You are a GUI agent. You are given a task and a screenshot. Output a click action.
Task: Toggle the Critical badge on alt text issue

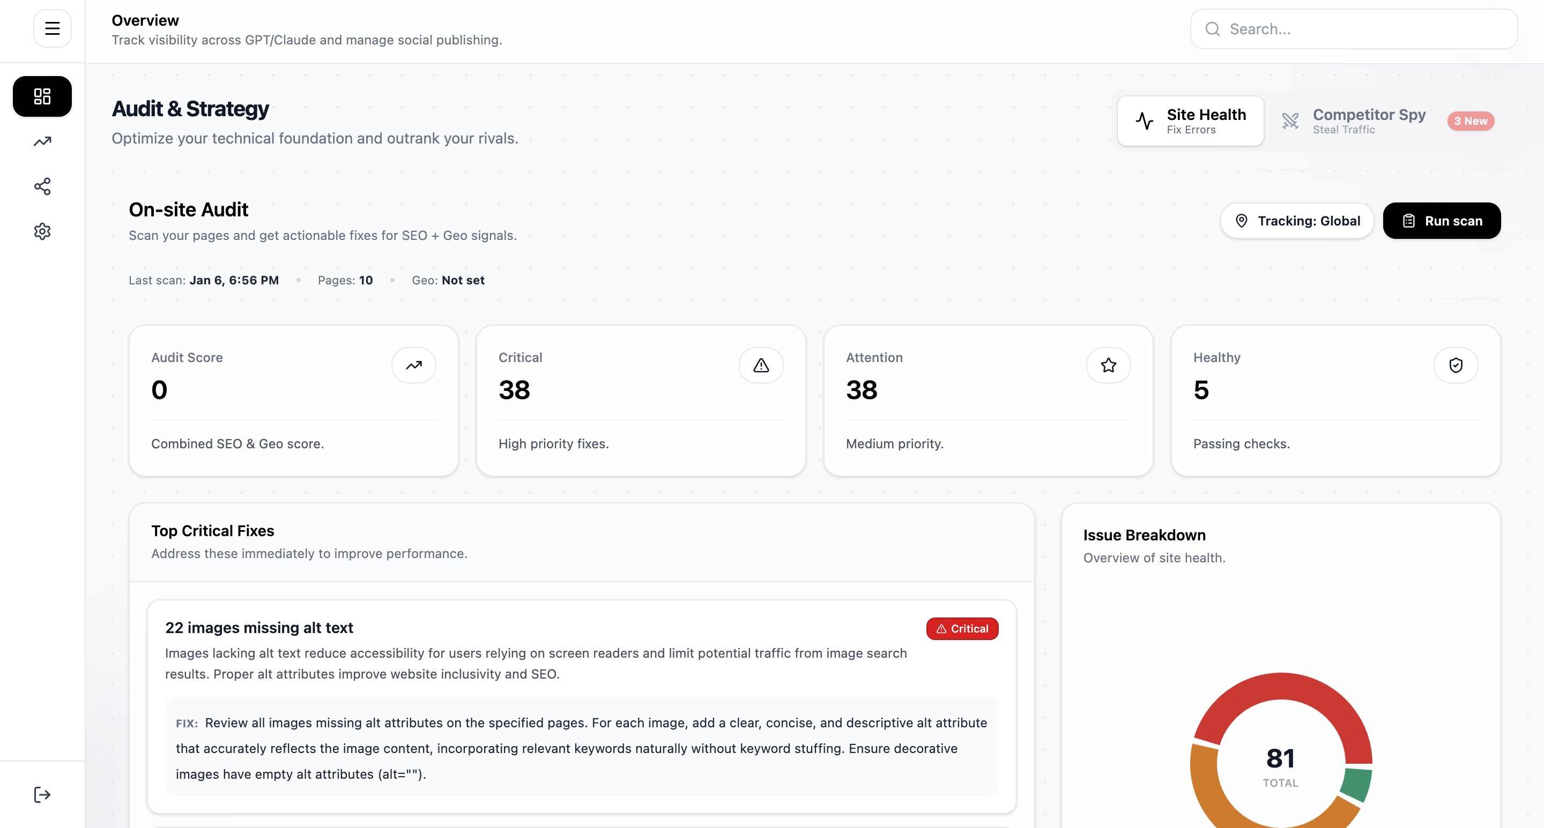click(961, 629)
